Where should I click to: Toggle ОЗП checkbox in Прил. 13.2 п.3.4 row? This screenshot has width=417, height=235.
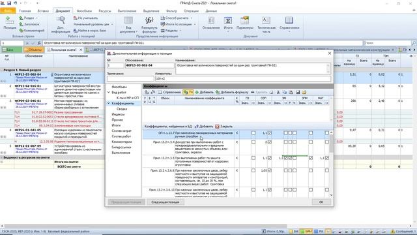269,142
